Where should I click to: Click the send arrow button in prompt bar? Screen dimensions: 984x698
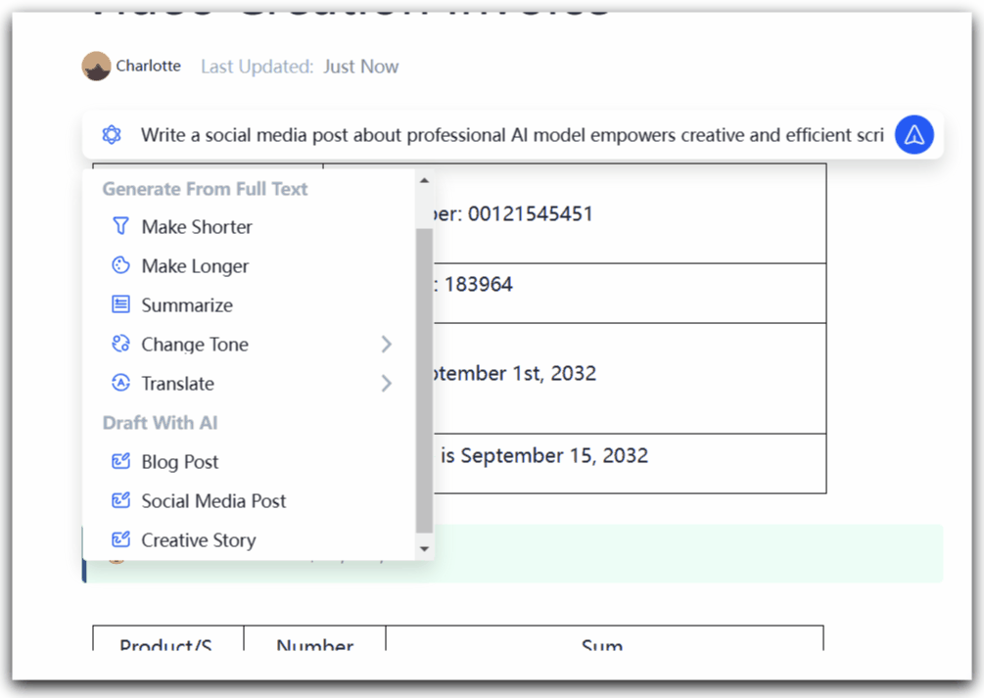point(914,135)
